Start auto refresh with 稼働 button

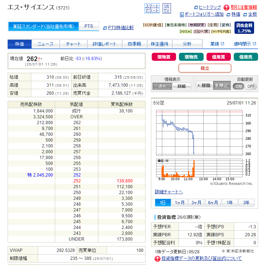click(205, 86)
